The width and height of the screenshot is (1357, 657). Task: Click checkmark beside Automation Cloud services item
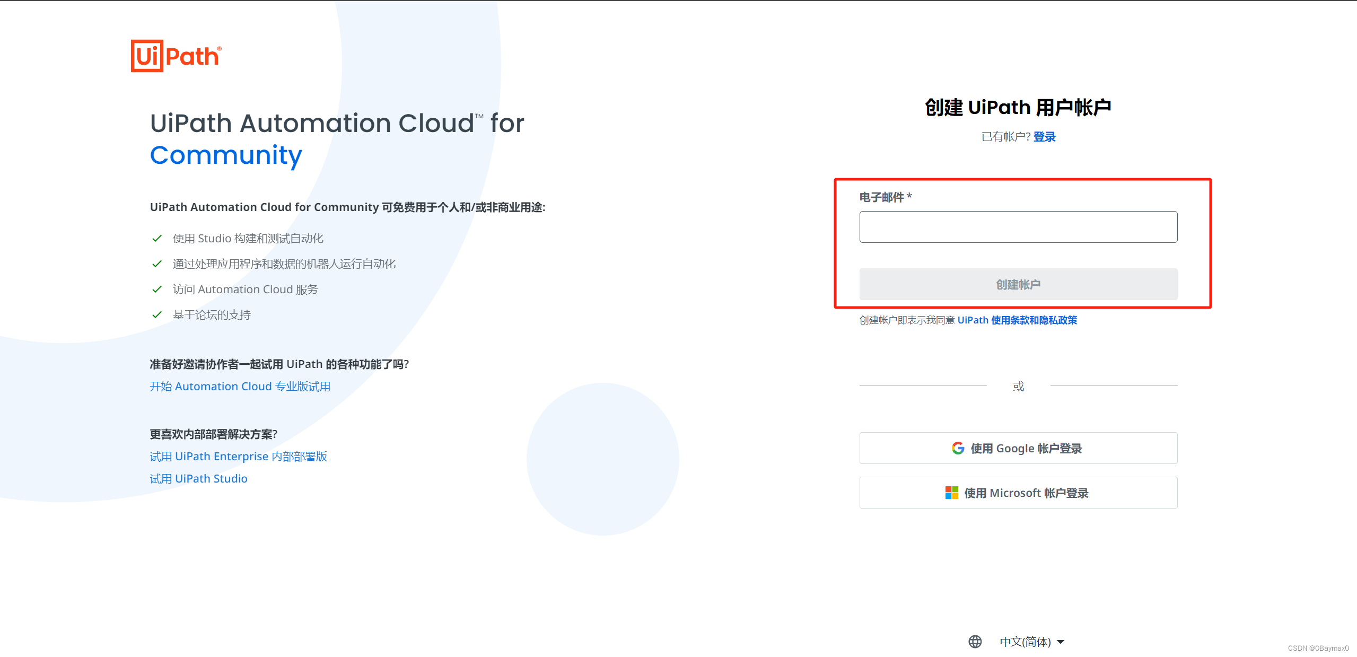(157, 290)
